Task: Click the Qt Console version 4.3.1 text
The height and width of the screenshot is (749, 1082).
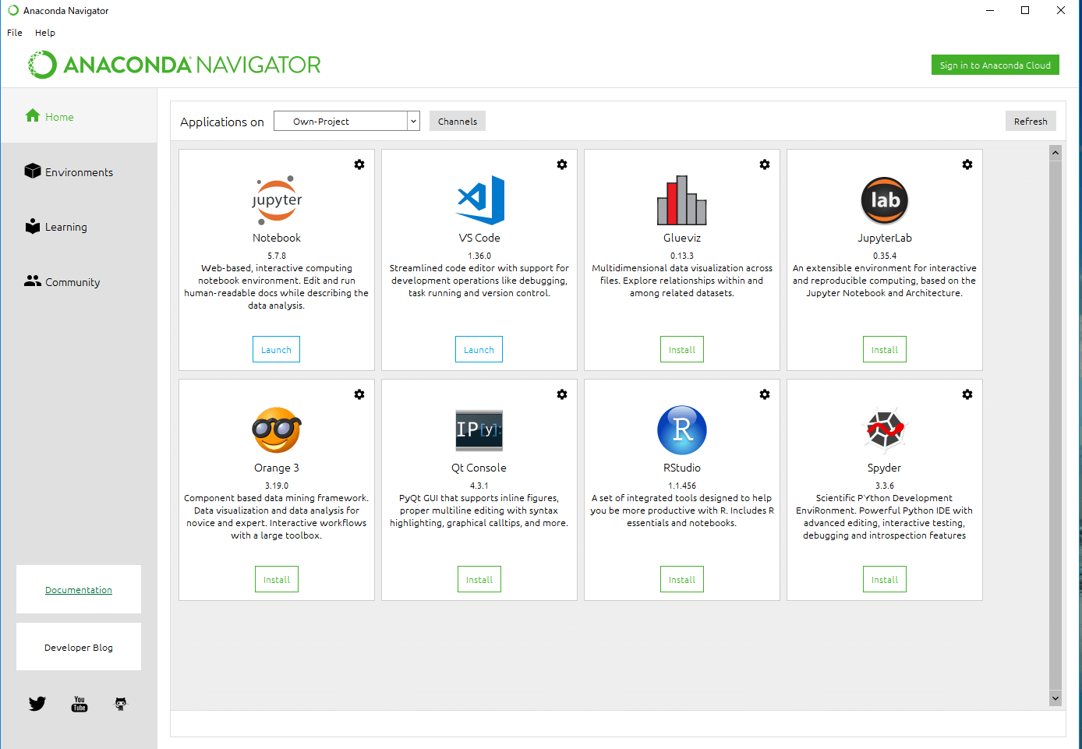Action: (479, 486)
